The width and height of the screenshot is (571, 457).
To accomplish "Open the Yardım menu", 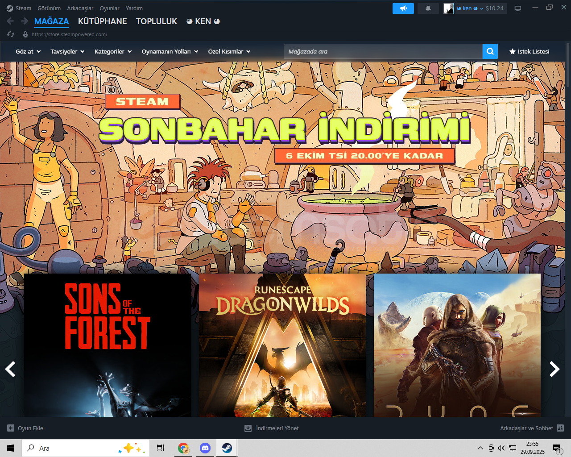I will coord(134,8).
